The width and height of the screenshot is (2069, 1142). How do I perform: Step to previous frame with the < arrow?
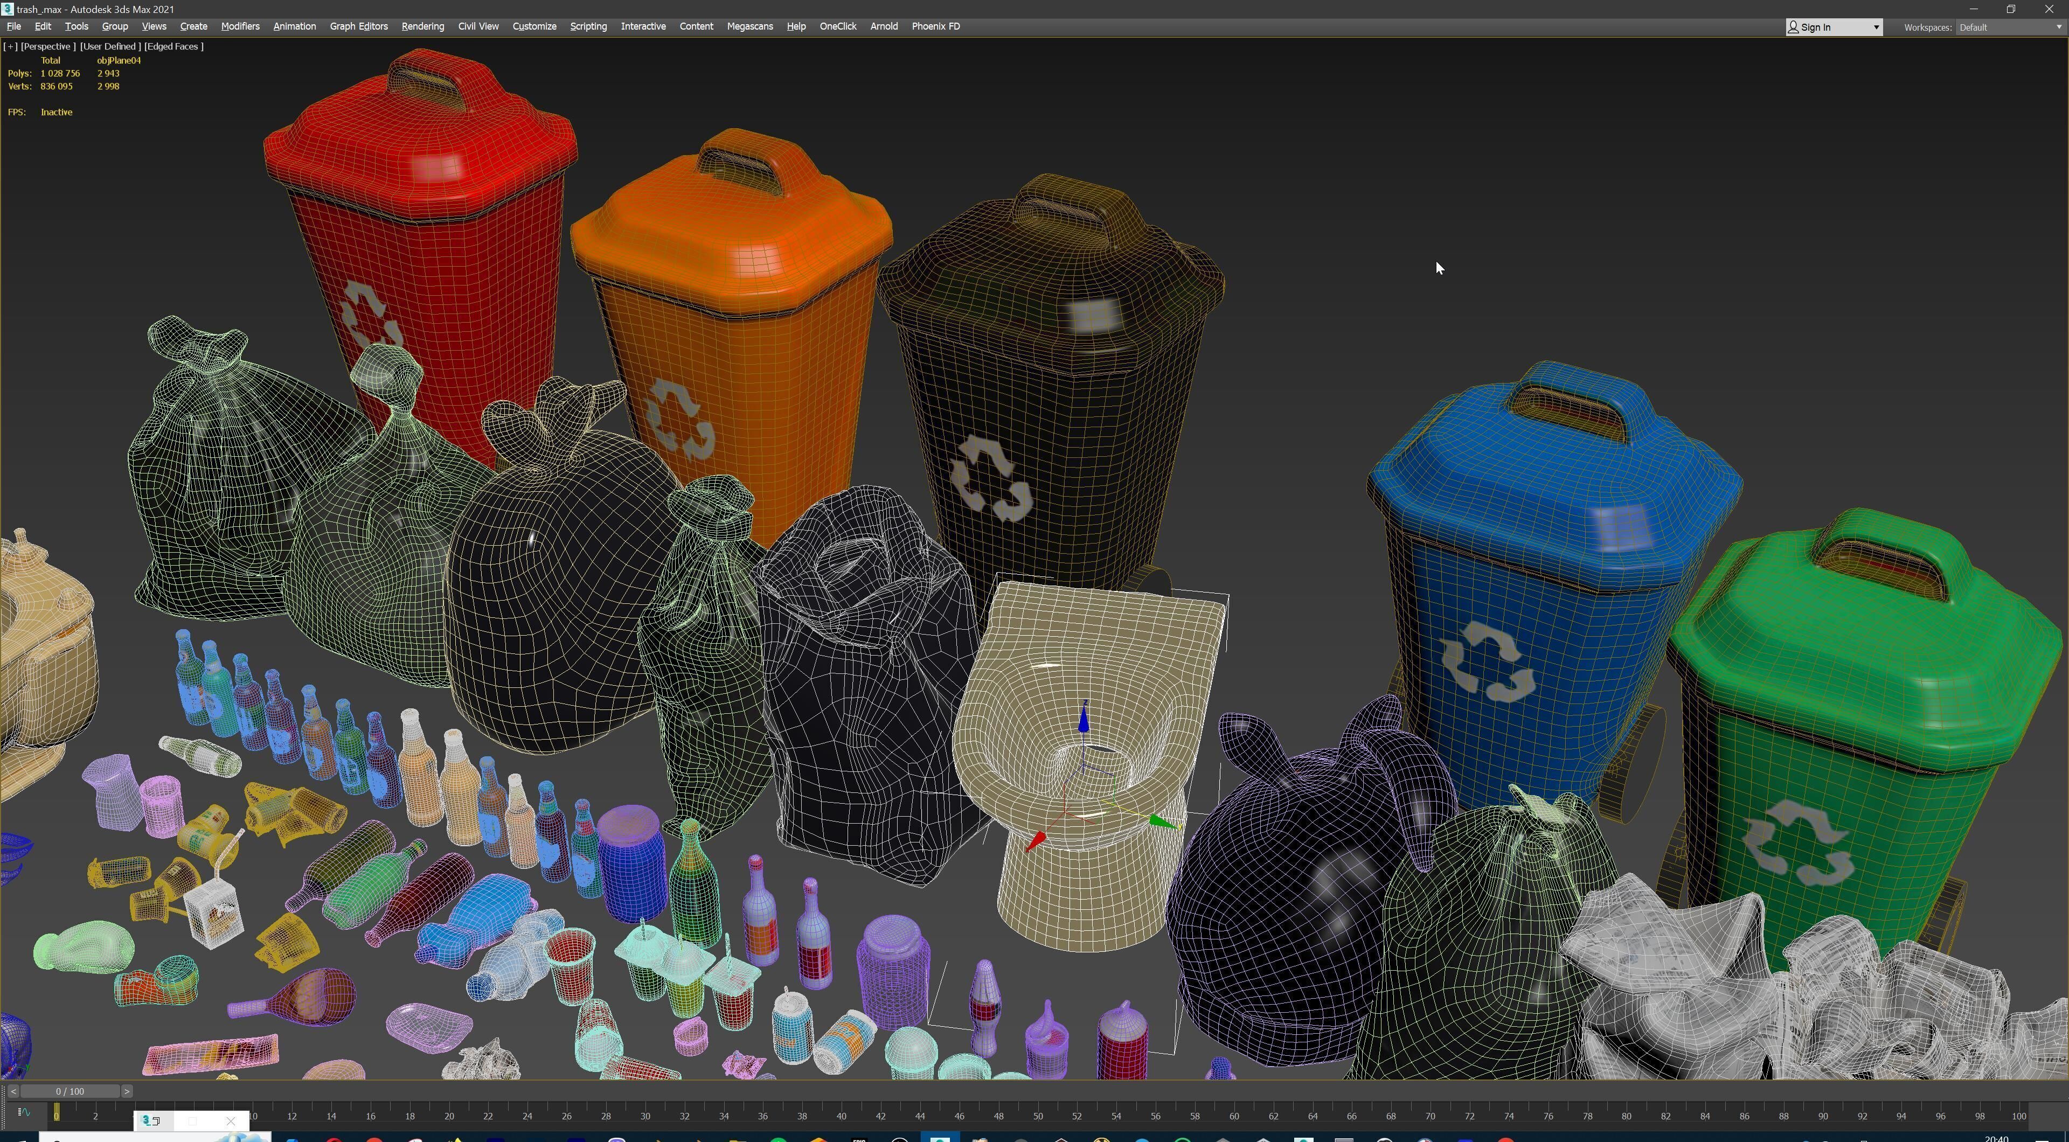click(x=13, y=1091)
